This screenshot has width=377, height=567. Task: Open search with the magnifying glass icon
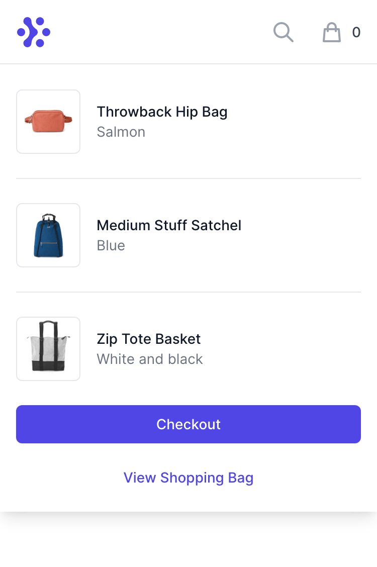pyautogui.click(x=284, y=32)
